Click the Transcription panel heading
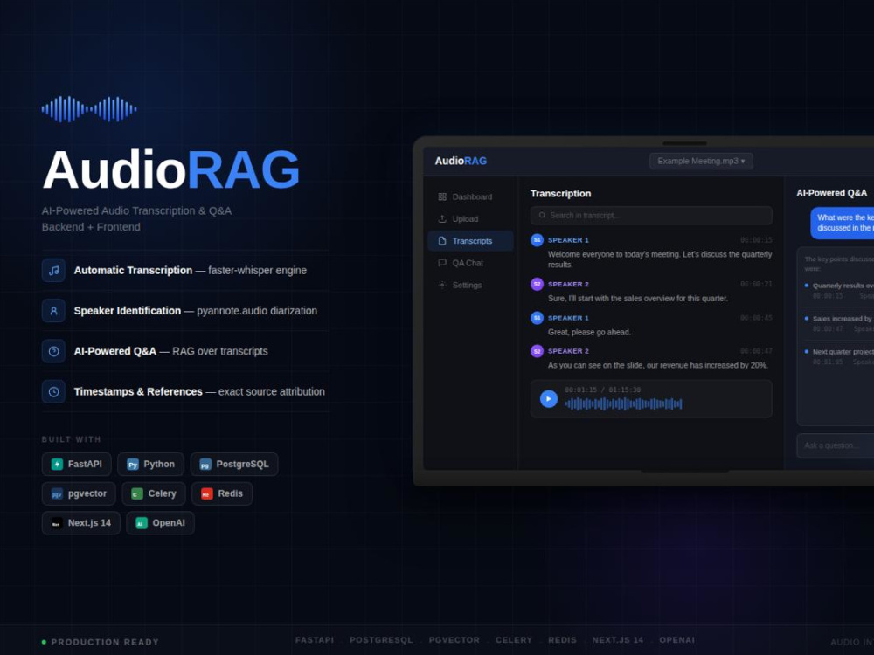This screenshot has height=655, width=874. [x=560, y=194]
